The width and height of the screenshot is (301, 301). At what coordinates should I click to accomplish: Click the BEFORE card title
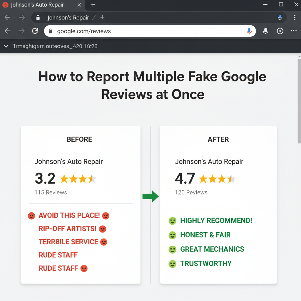click(79, 139)
